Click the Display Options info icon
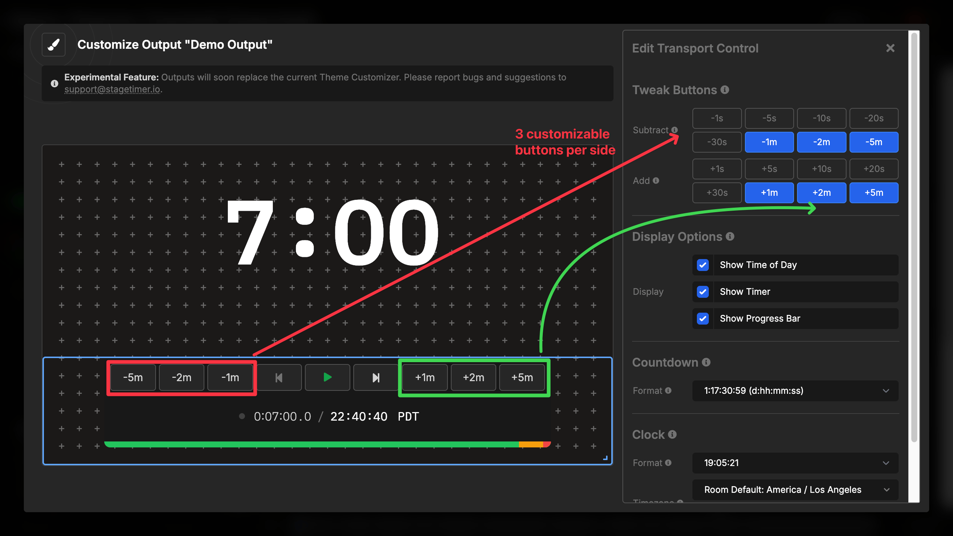Image resolution: width=953 pixels, height=536 pixels. [x=730, y=237]
